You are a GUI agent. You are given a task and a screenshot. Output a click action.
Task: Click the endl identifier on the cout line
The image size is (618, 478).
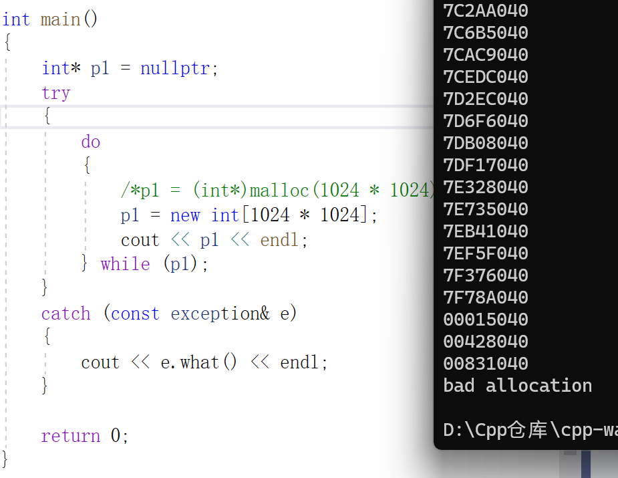(280, 239)
